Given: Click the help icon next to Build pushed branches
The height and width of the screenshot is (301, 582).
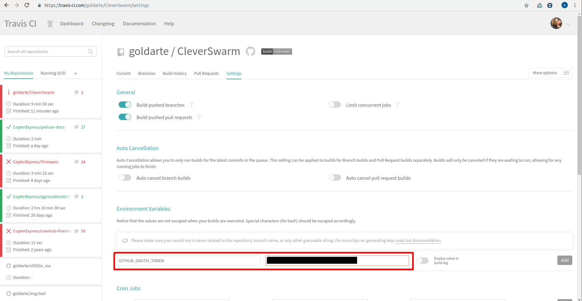Looking at the screenshot, I should (191, 105).
